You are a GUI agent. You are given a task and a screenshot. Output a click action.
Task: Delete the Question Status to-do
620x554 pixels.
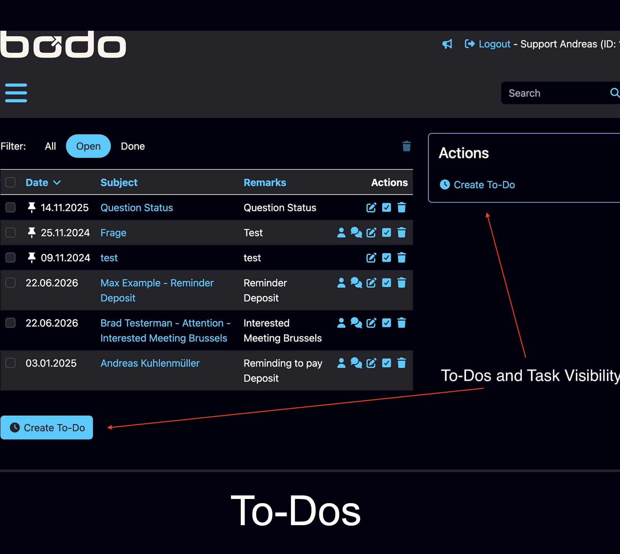(402, 208)
